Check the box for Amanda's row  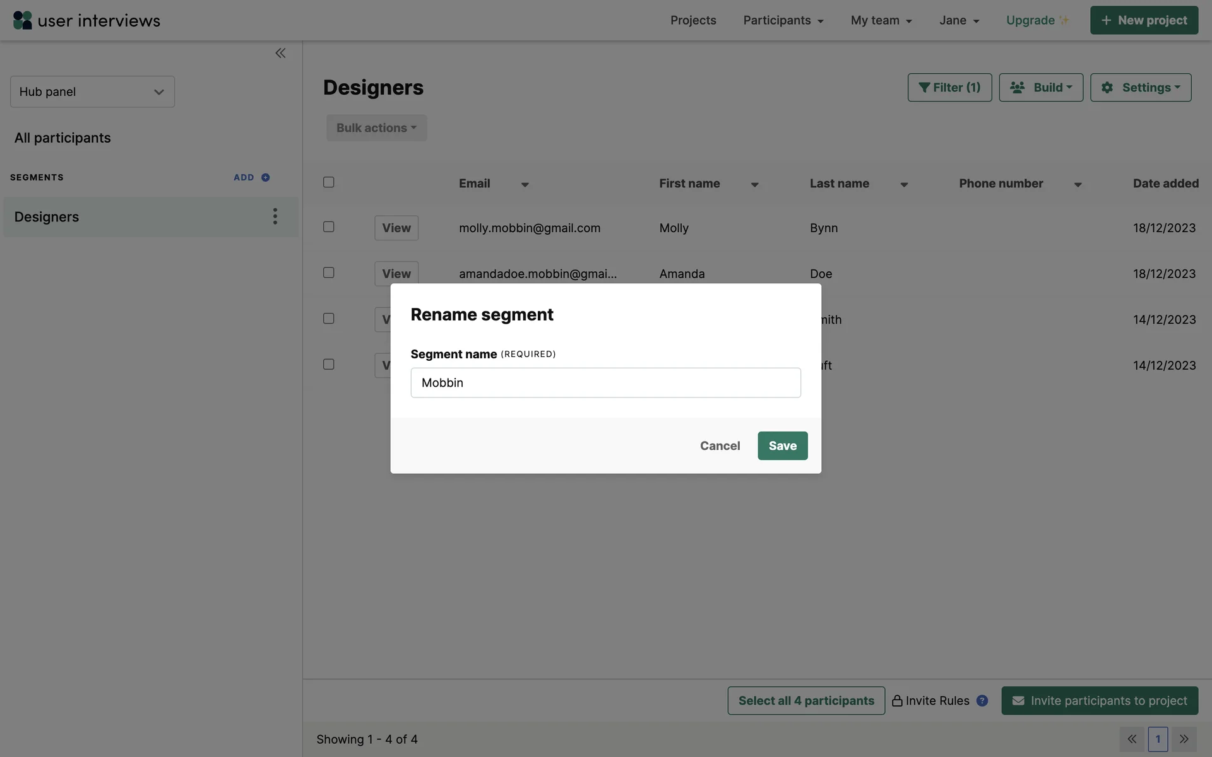click(329, 273)
